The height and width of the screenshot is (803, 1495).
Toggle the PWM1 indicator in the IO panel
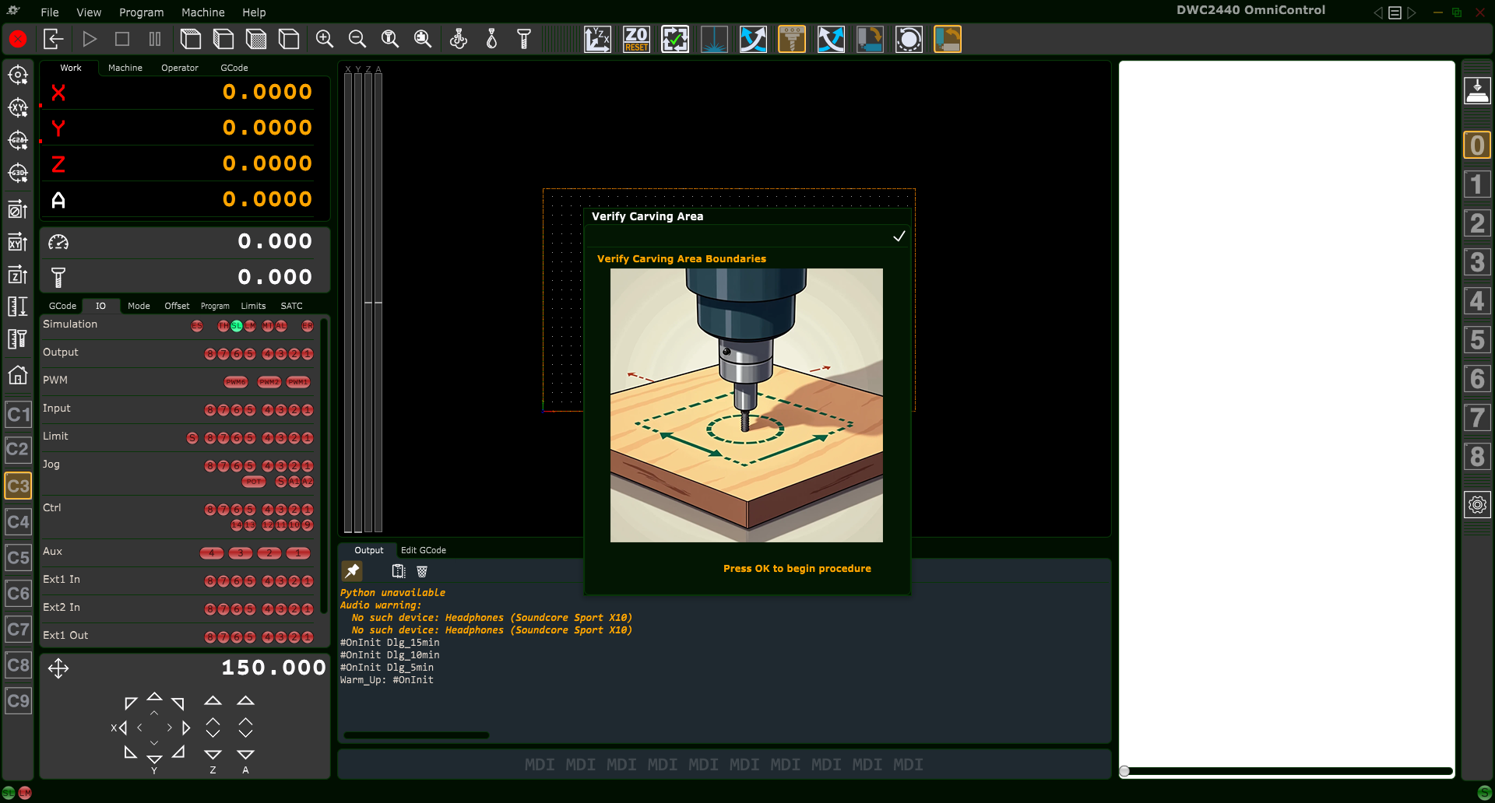click(298, 382)
